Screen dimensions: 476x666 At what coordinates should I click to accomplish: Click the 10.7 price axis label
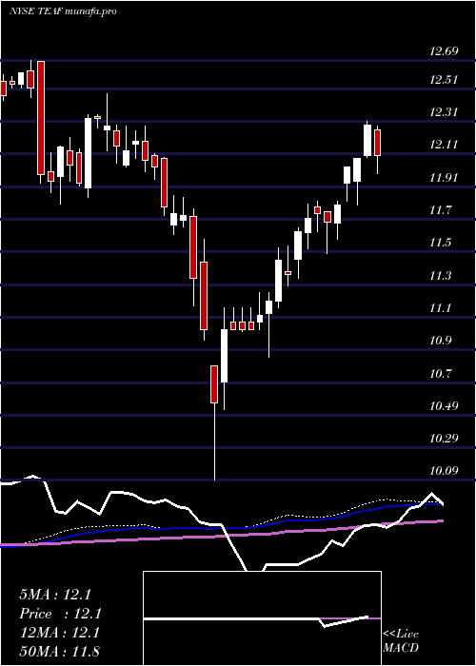441,374
